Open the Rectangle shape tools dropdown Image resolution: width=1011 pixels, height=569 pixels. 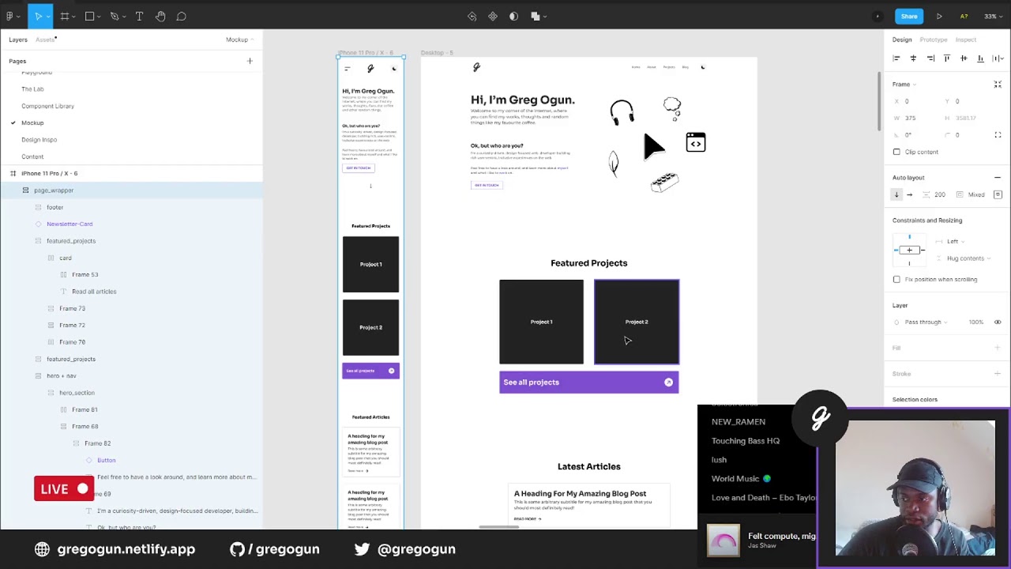pyautogui.click(x=100, y=17)
